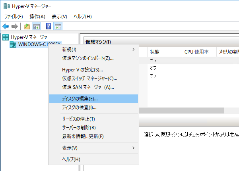Open the ファイル(F) menu
This screenshot has width=239, height=171.
[14, 16]
